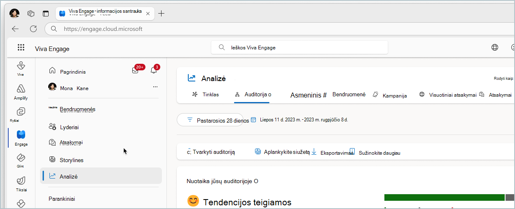Image resolution: width=515 pixels, height=209 pixels.
Task: Open Mona Kane profile entry
Action: [x=69, y=88]
